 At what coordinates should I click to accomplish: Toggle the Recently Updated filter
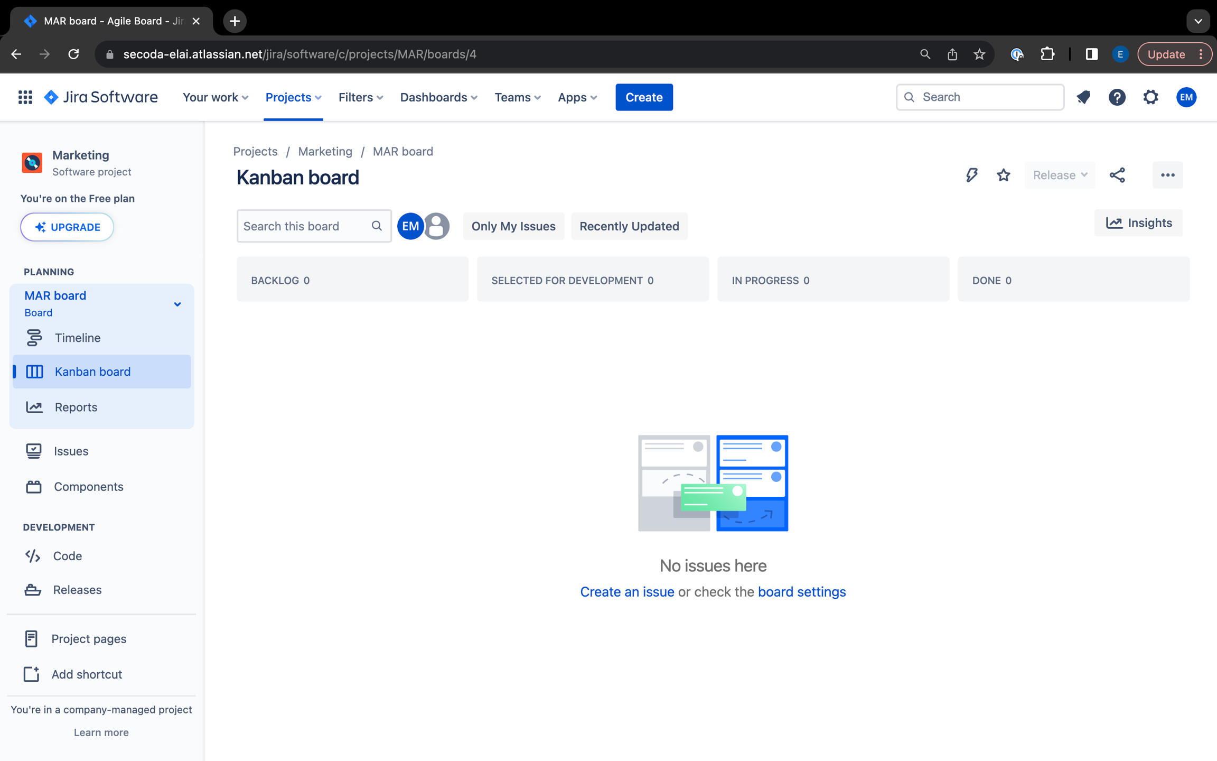[x=629, y=226]
